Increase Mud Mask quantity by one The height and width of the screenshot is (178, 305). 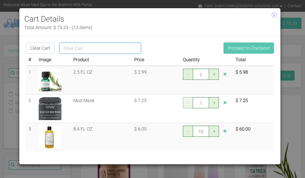(214, 103)
